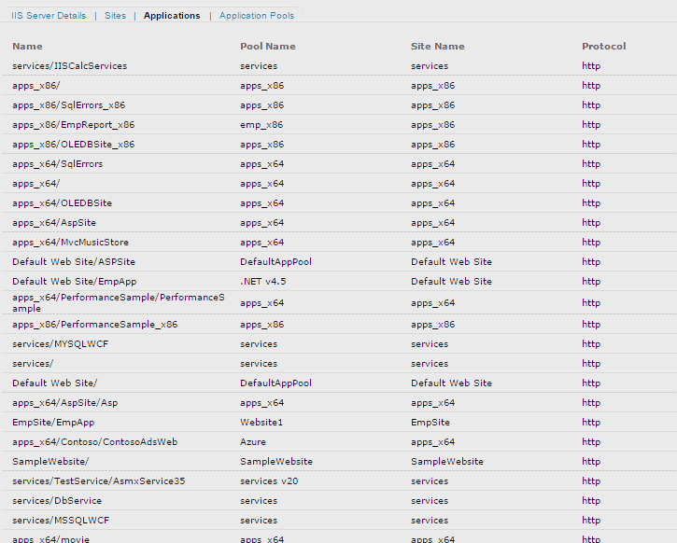Select apps_x86/SqlErrors_x86 application row
The height and width of the screenshot is (543, 677).
pyautogui.click(x=68, y=105)
